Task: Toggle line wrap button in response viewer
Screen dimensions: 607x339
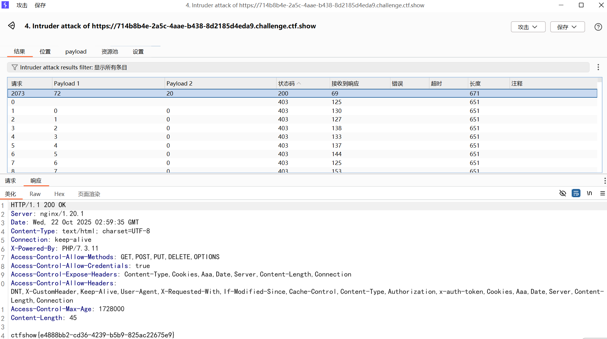Action: tap(576, 193)
